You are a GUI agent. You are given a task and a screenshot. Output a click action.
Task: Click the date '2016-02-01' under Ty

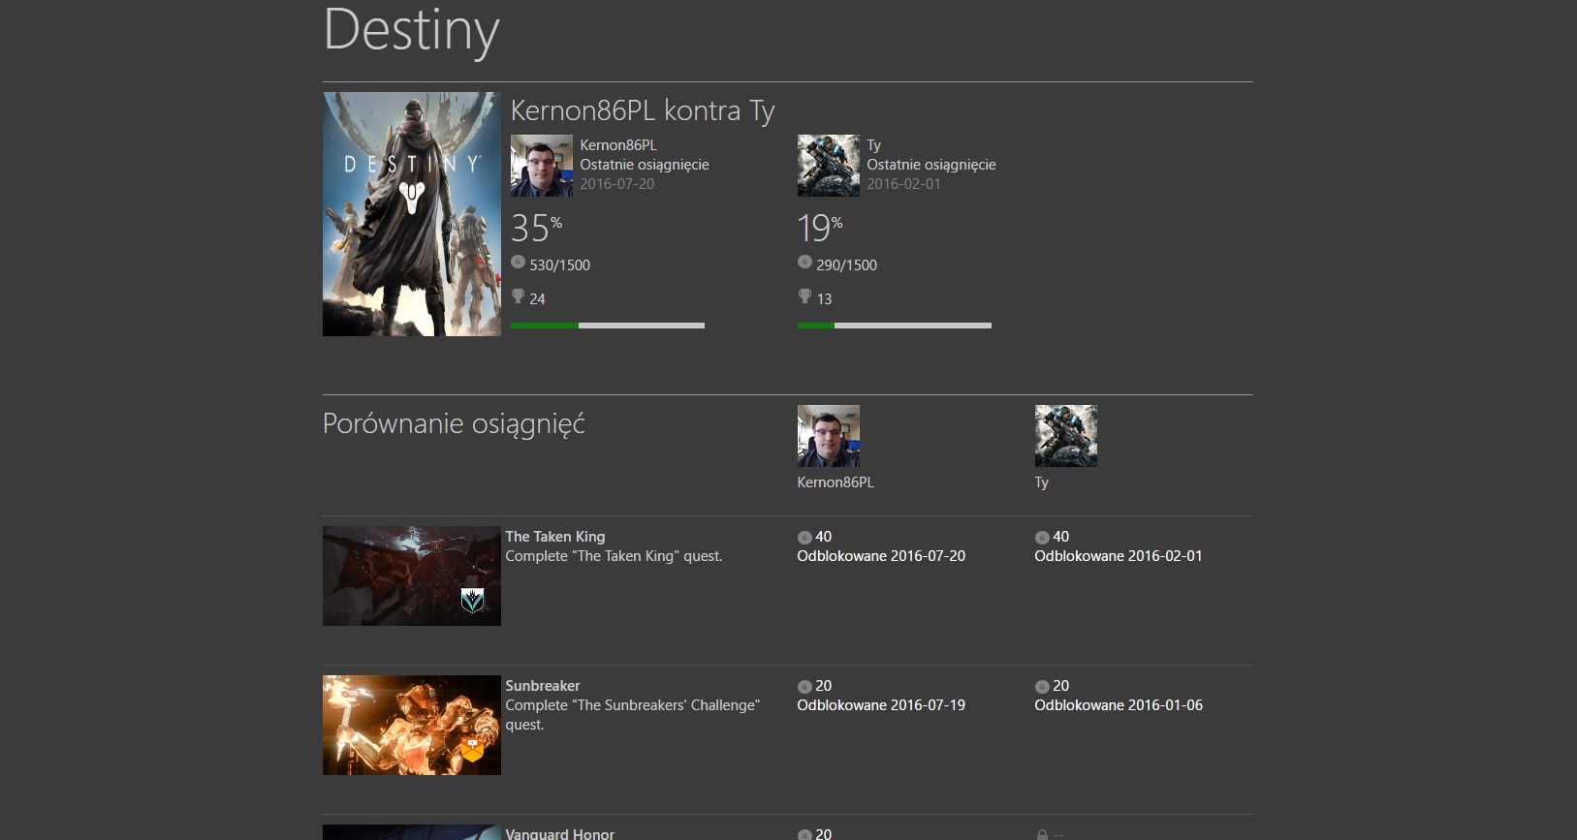(x=904, y=184)
